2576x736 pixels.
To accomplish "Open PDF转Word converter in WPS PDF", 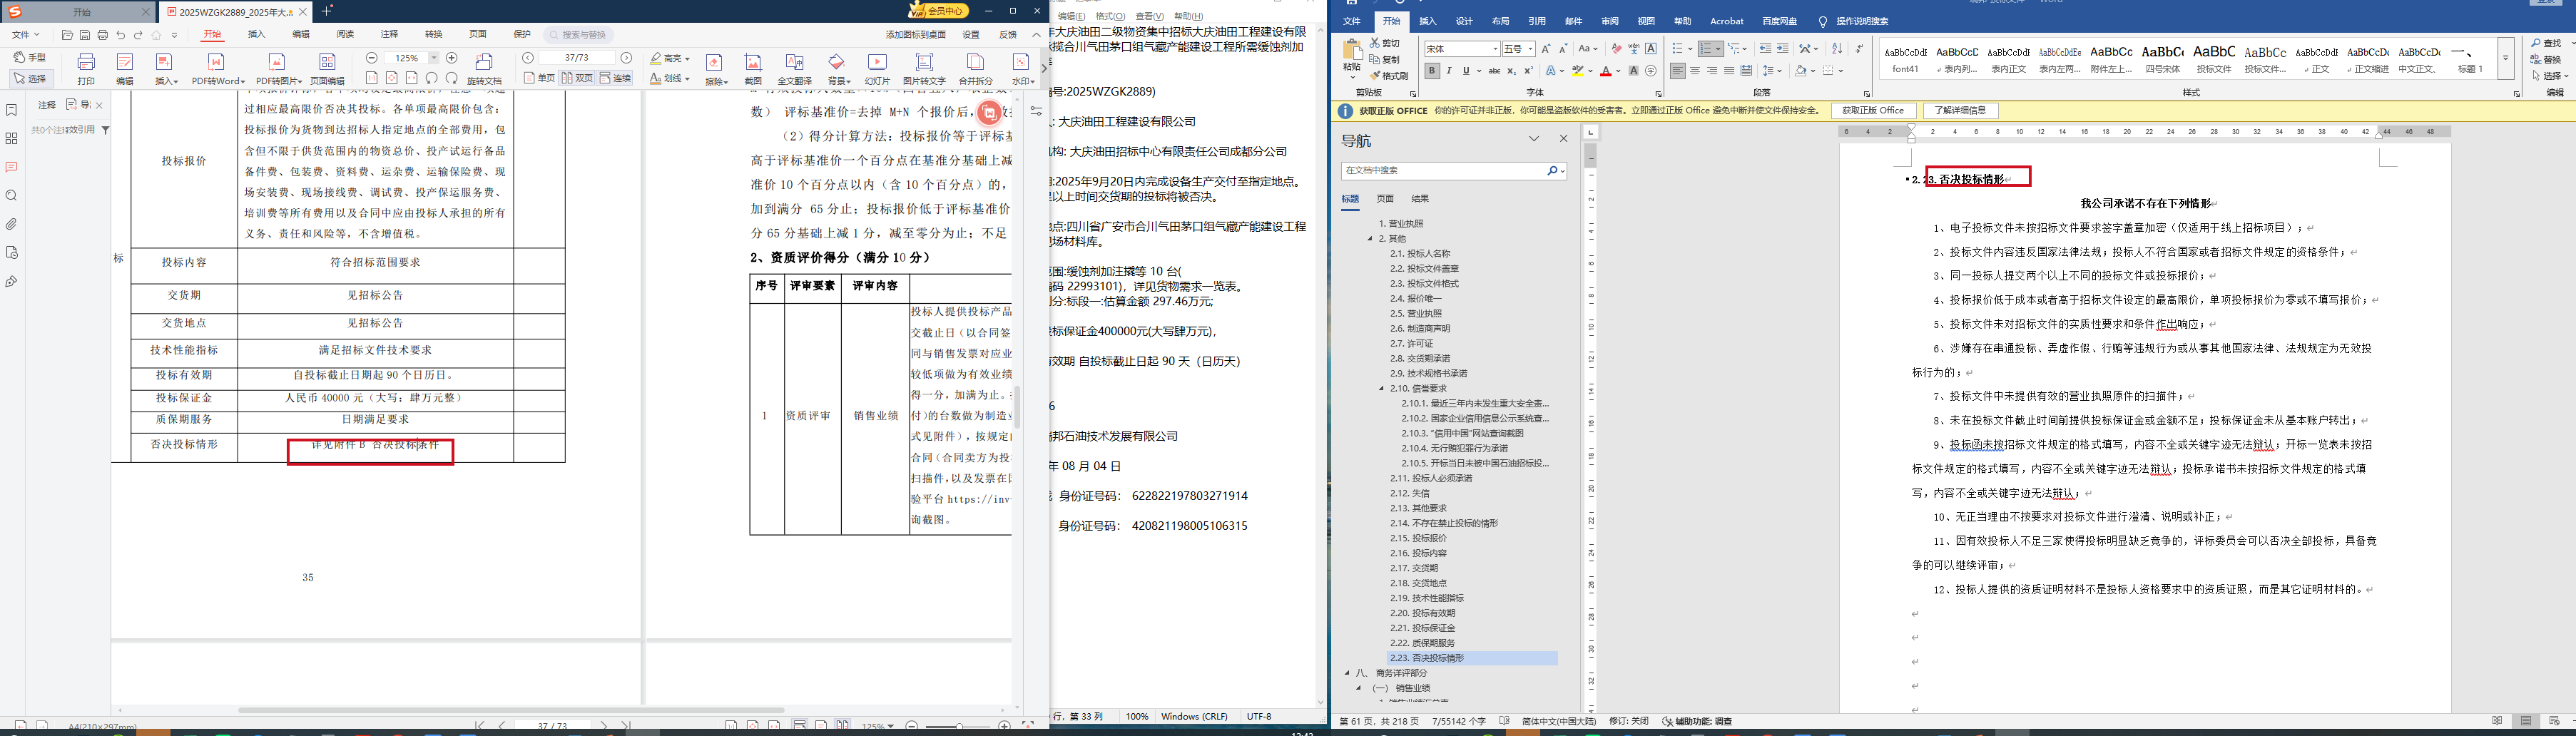I will coord(218,68).
